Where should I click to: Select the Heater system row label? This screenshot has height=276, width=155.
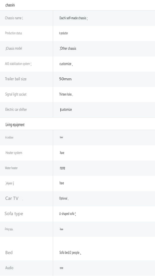(x=14, y=153)
